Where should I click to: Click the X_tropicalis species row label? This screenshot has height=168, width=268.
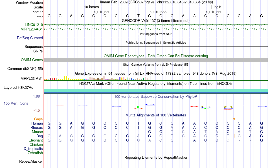point(33,149)
